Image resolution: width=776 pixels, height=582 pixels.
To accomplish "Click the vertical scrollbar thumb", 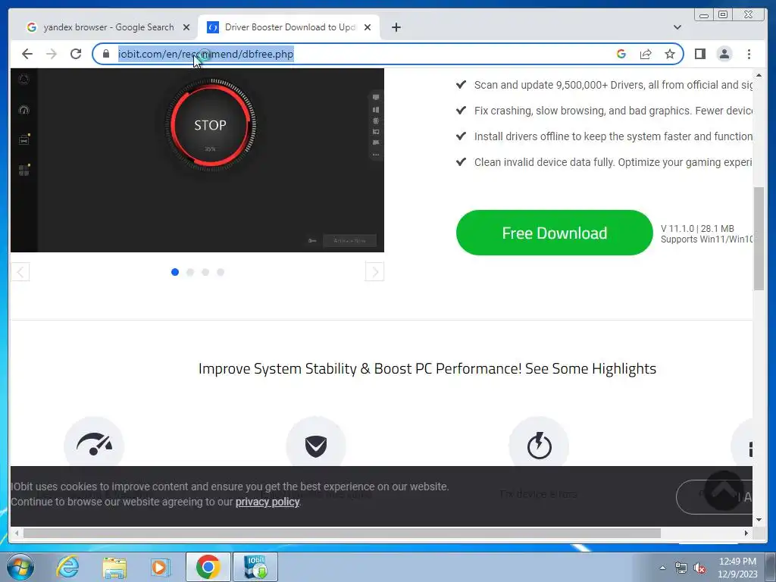I will click(x=759, y=239).
